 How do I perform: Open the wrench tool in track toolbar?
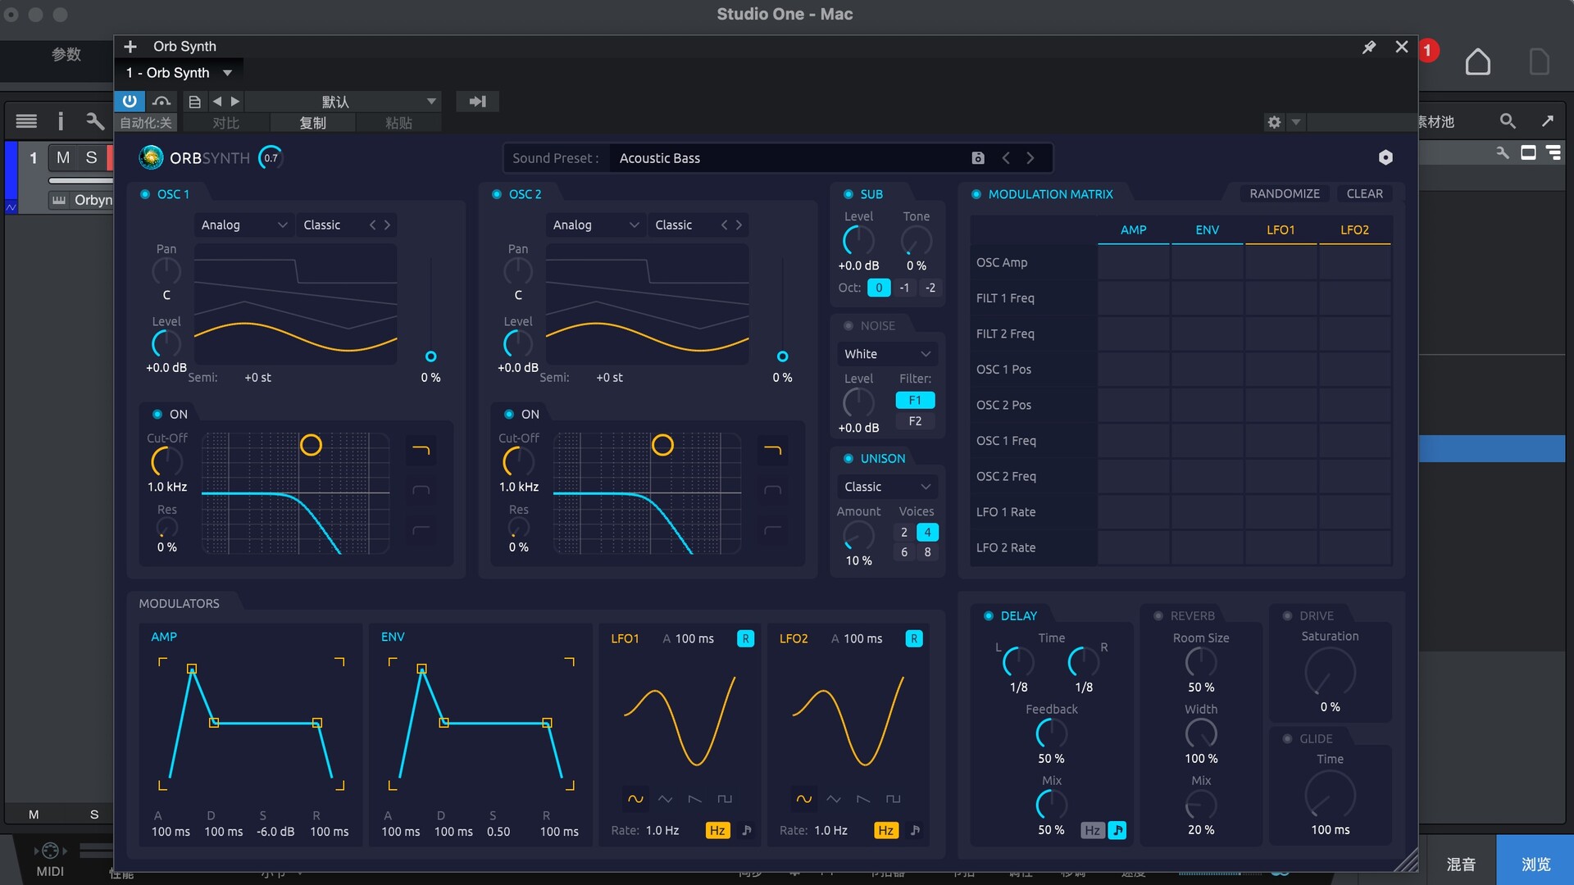coord(95,121)
